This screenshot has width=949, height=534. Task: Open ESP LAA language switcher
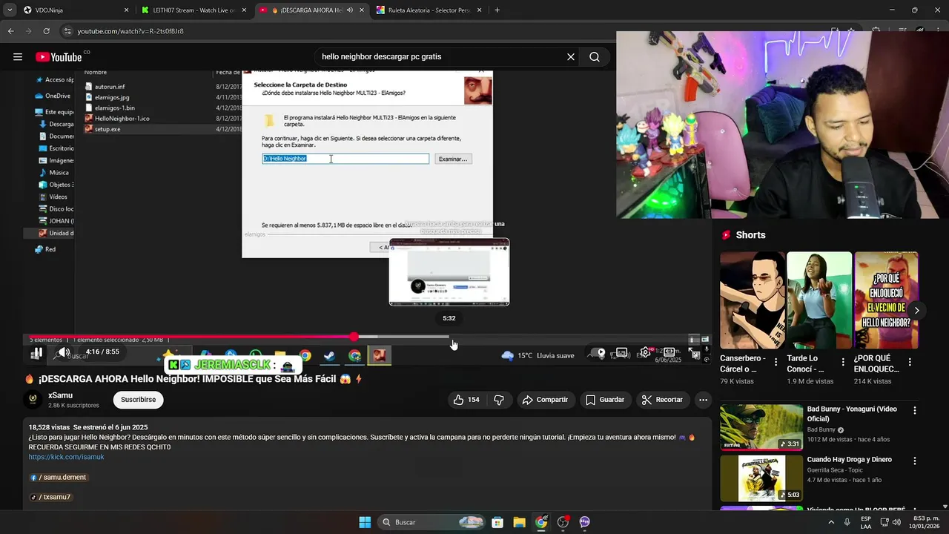coord(866,522)
